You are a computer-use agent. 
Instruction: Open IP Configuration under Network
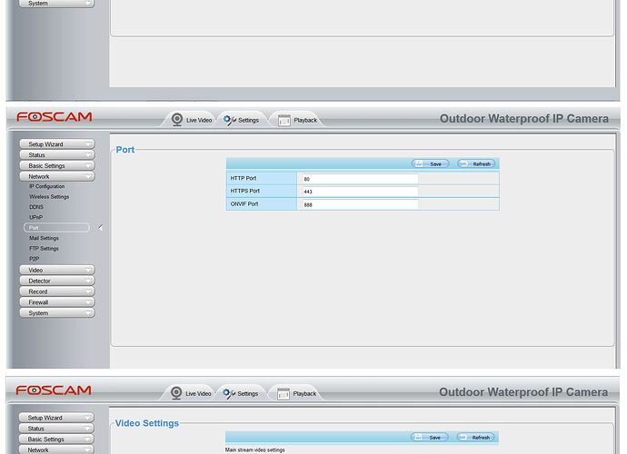tap(46, 186)
